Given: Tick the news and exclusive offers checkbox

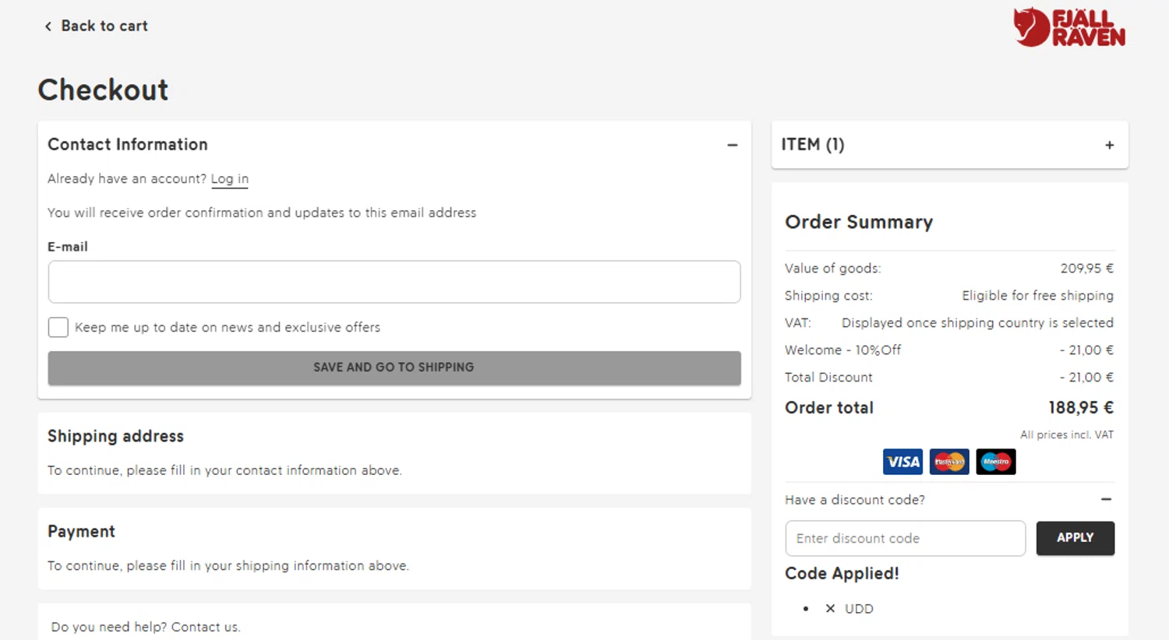Looking at the screenshot, I should tap(58, 327).
